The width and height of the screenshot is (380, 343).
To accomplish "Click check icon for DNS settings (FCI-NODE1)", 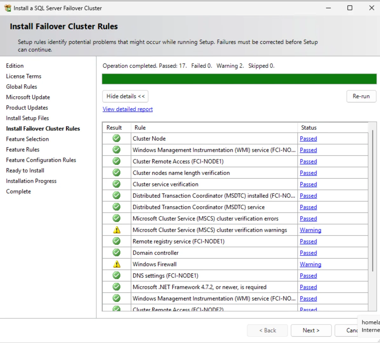I will 117,275.
